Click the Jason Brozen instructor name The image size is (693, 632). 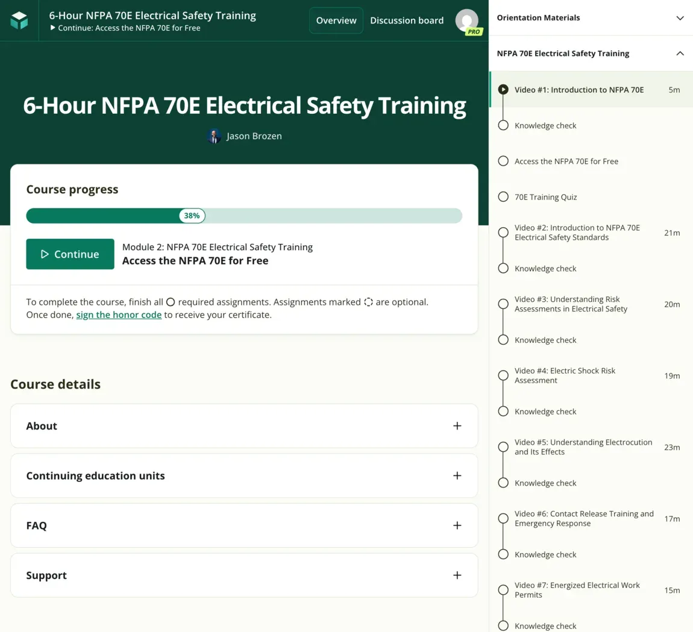click(x=254, y=136)
